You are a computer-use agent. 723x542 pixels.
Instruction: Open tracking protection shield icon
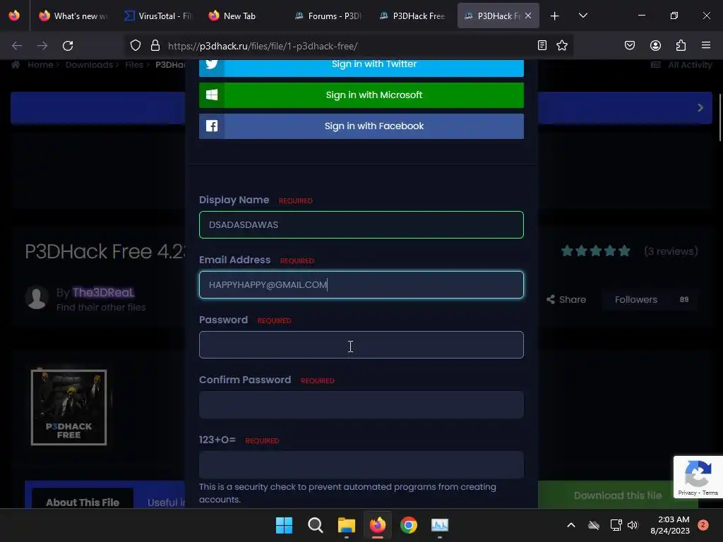pos(135,46)
